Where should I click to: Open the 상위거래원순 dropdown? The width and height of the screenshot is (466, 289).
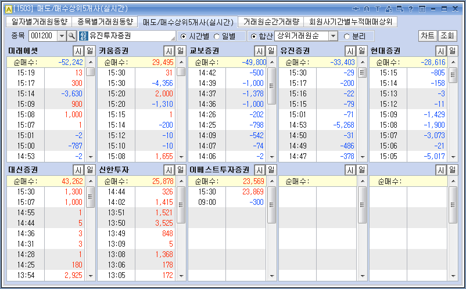click(334, 36)
